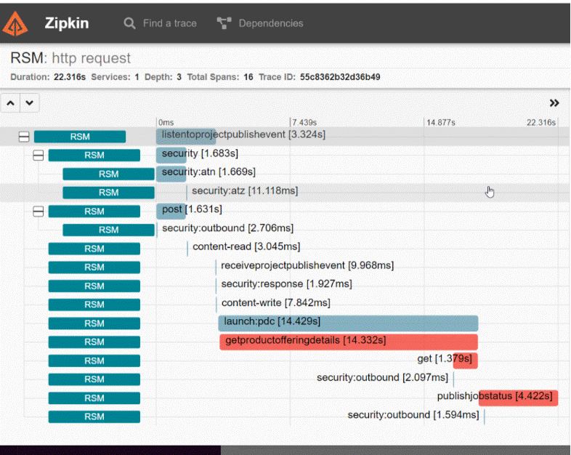Click the 14.877s timeline tick label
The height and width of the screenshot is (455, 571).
click(x=441, y=122)
